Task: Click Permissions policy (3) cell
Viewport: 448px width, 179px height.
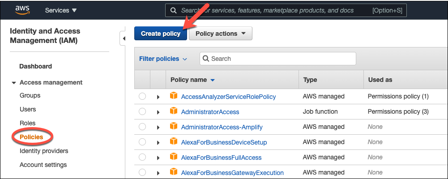Action: click(x=398, y=111)
